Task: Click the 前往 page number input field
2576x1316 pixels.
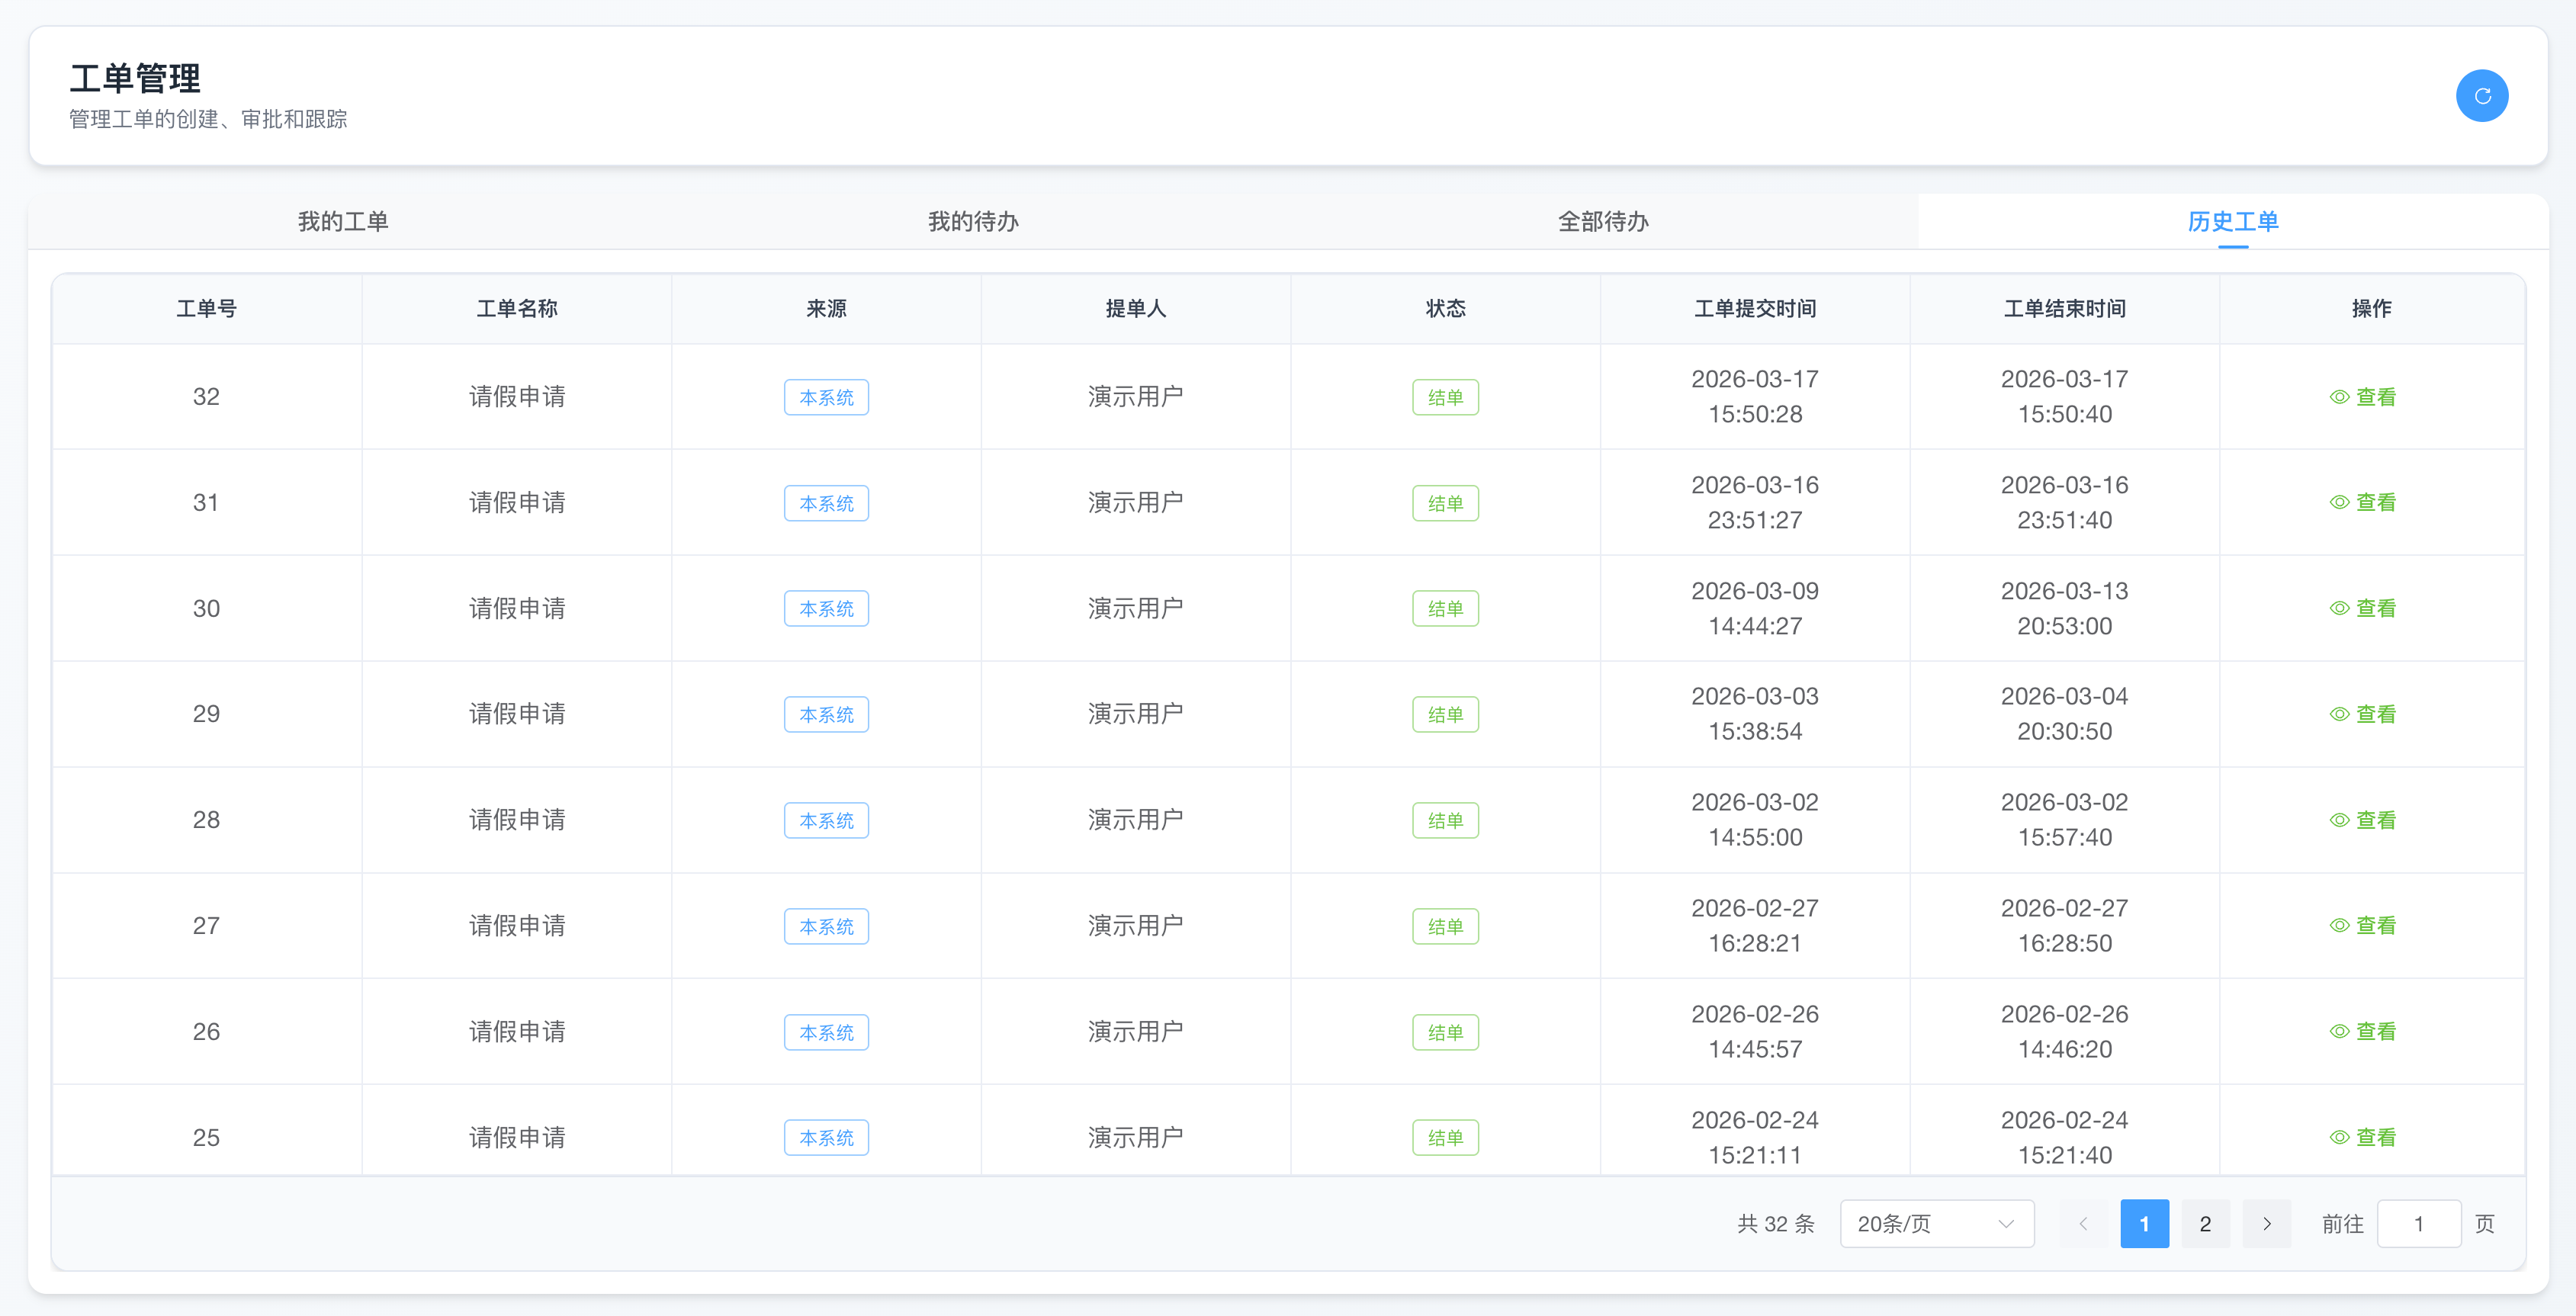Action: (2418, 1224)
